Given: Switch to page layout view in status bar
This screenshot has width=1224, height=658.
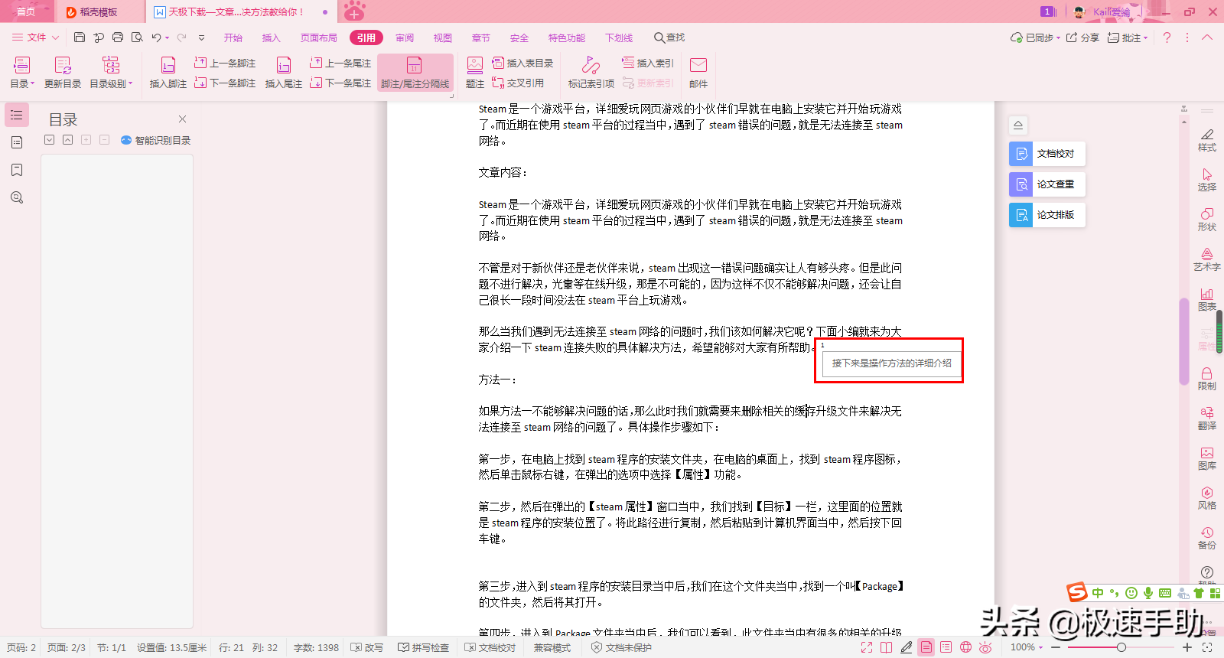Looking at the screenshot, I should [x=926, y=647].
